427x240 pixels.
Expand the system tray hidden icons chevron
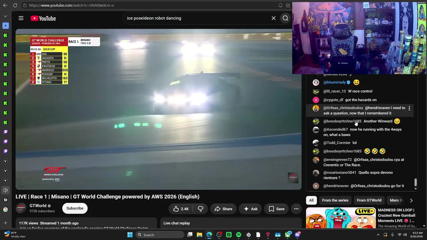pos(378,235)
